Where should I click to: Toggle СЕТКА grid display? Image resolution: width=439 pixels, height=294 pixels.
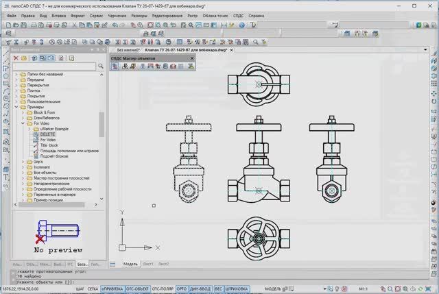point(93,289)
